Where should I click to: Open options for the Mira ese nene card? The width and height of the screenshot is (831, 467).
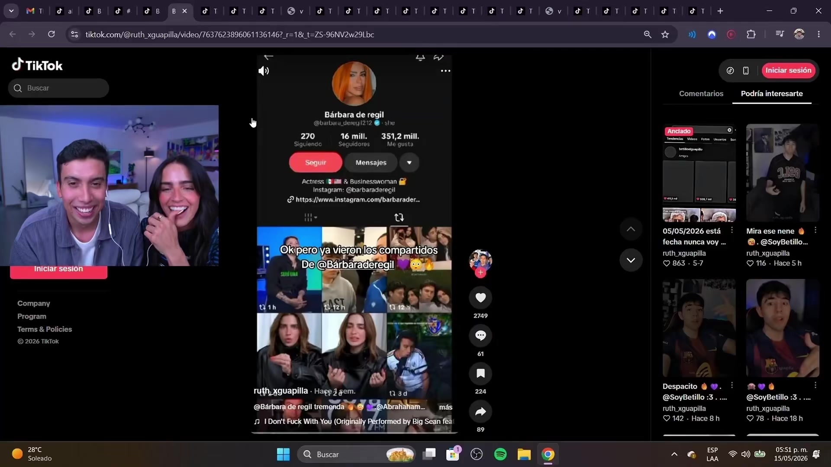point(815,230)
